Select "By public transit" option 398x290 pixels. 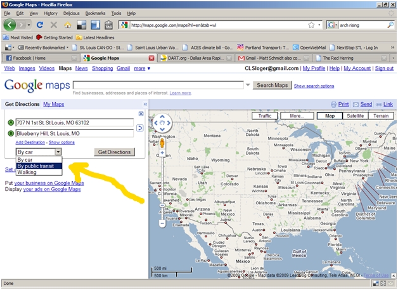pos(39,166)
